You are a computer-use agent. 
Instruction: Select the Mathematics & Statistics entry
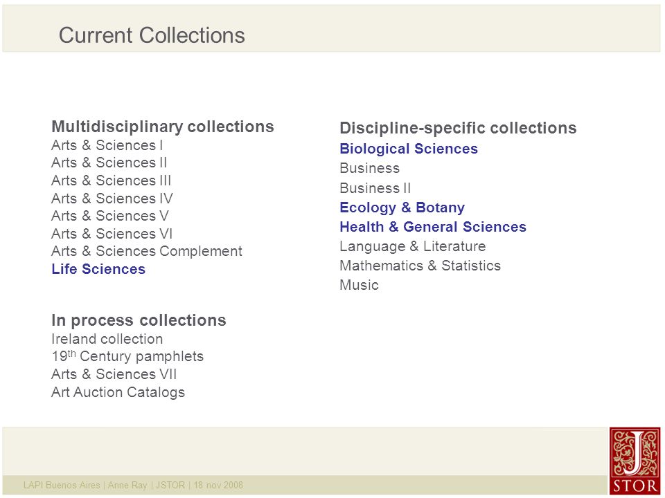pos(420,266)
